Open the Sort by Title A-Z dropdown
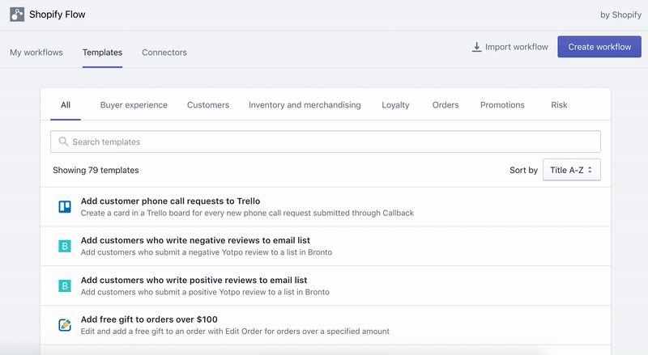The height and width of the screenshot is (355, 648). (571, 170)
